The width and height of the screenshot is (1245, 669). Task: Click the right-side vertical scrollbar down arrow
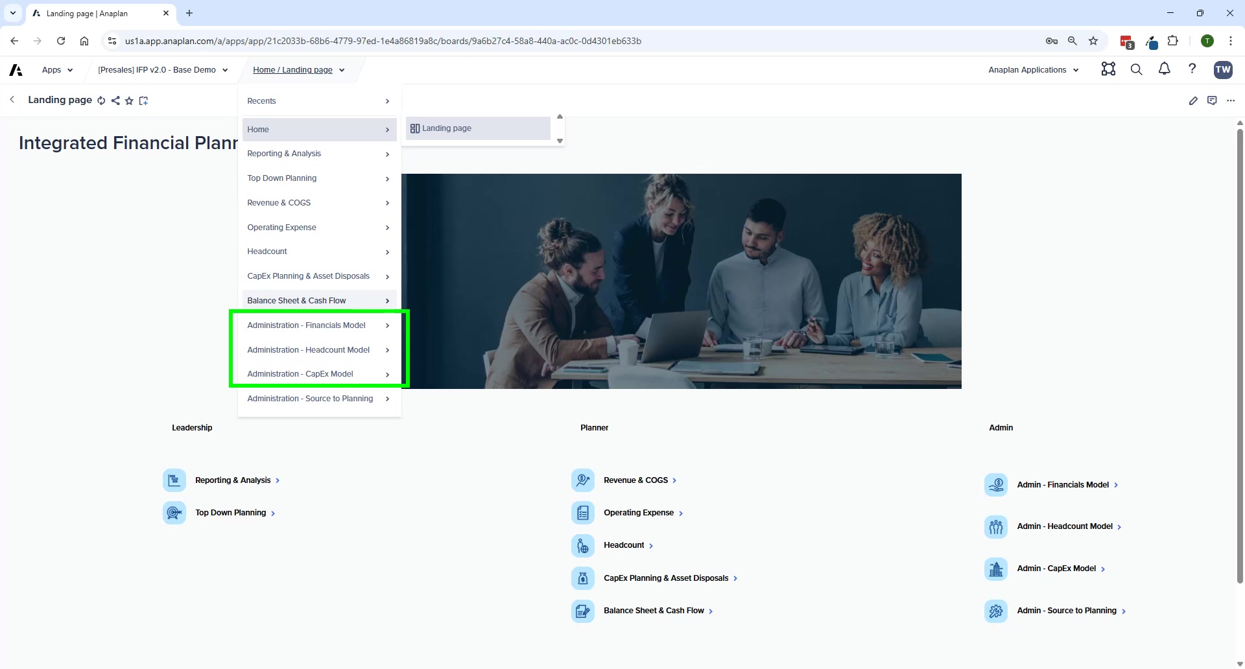(1239, 663)
